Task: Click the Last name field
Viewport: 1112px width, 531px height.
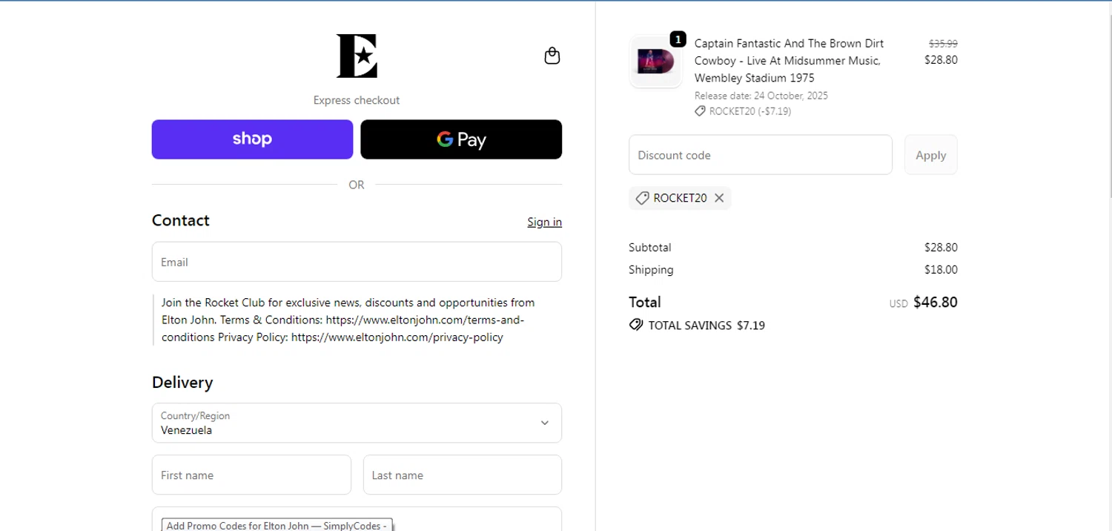Action: [463, 475]
